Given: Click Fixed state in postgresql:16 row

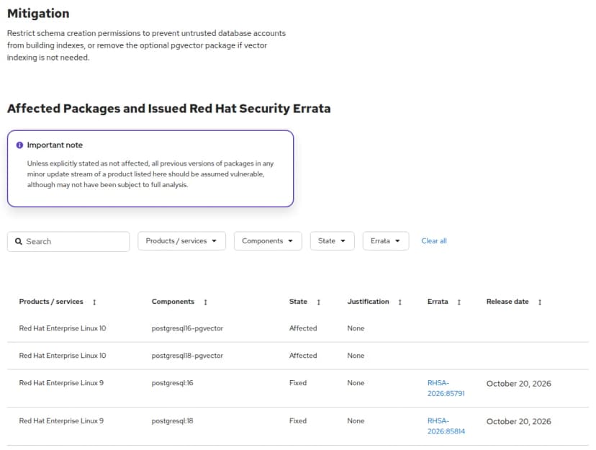Looking at the screenshot, I should click(x=297, y=383).
